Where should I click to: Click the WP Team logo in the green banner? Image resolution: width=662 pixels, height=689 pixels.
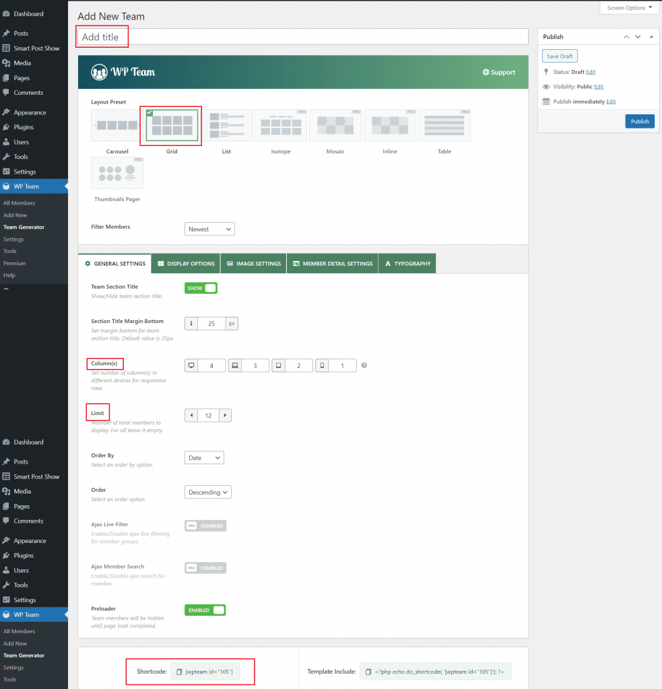pyautogui.click(x=123, y=72)
